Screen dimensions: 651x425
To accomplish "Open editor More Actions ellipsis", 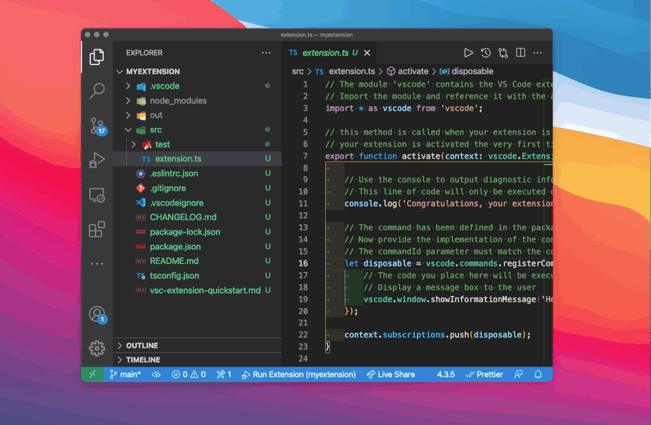I will [538, 52].
